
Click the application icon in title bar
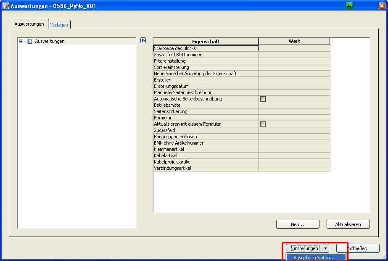[x=6, y=6]
